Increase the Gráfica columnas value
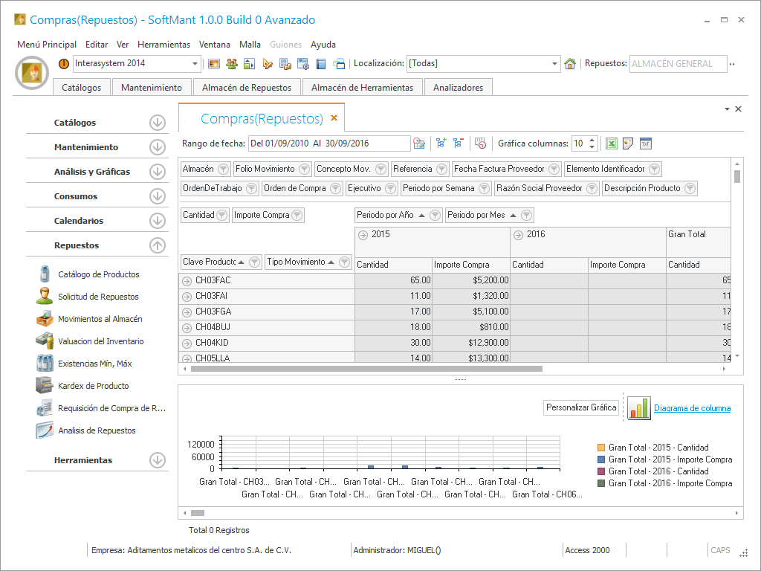The width and height of the screenshot is (761, 571). click(592, 140)
